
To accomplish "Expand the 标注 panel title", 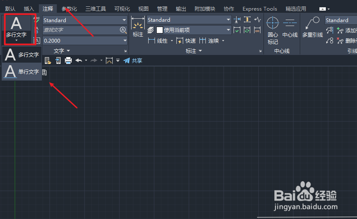I will 193,51.
